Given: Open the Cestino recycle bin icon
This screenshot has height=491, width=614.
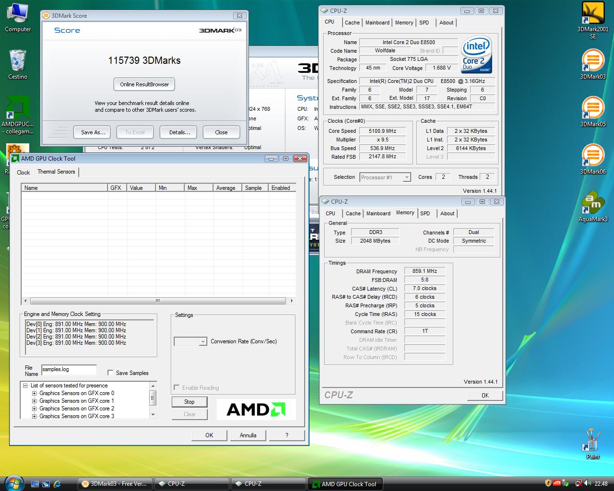Looking at the screenshot, I should pyautogui.click(x=18, y=64).
